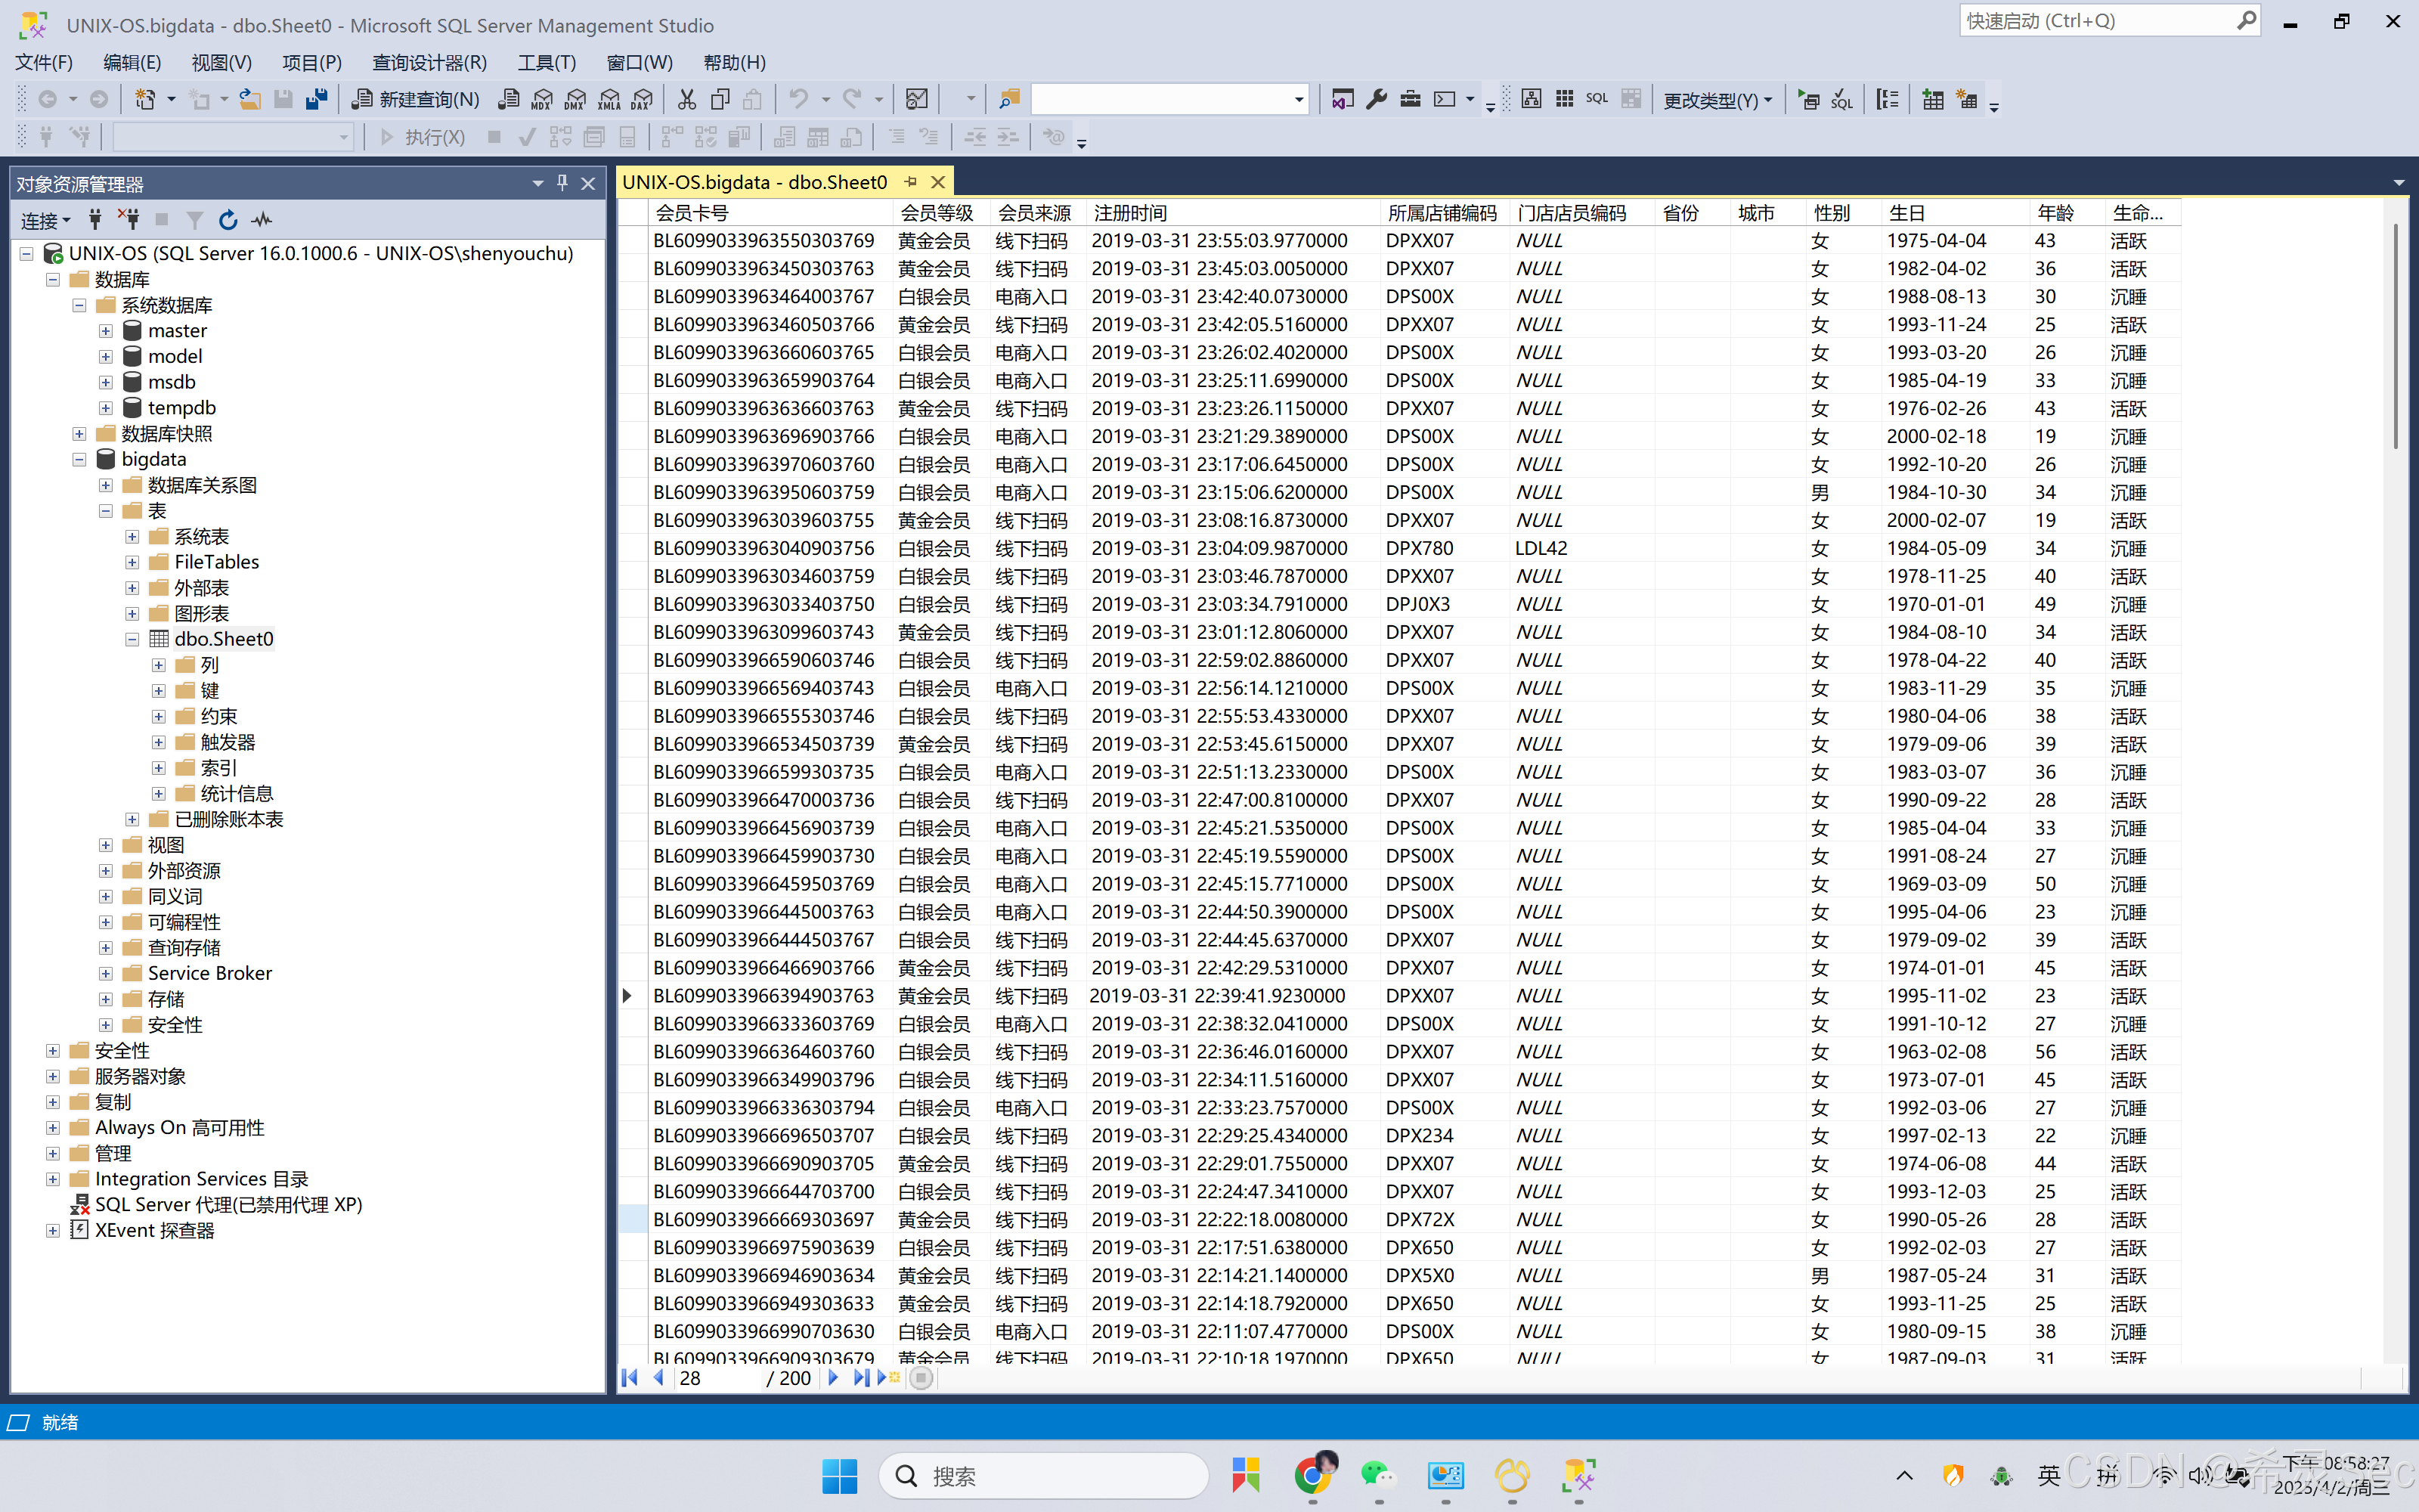
Task: Click the wrench Properties icon in toolbar
Action: pyautogui.click(x=1377, y=99)
